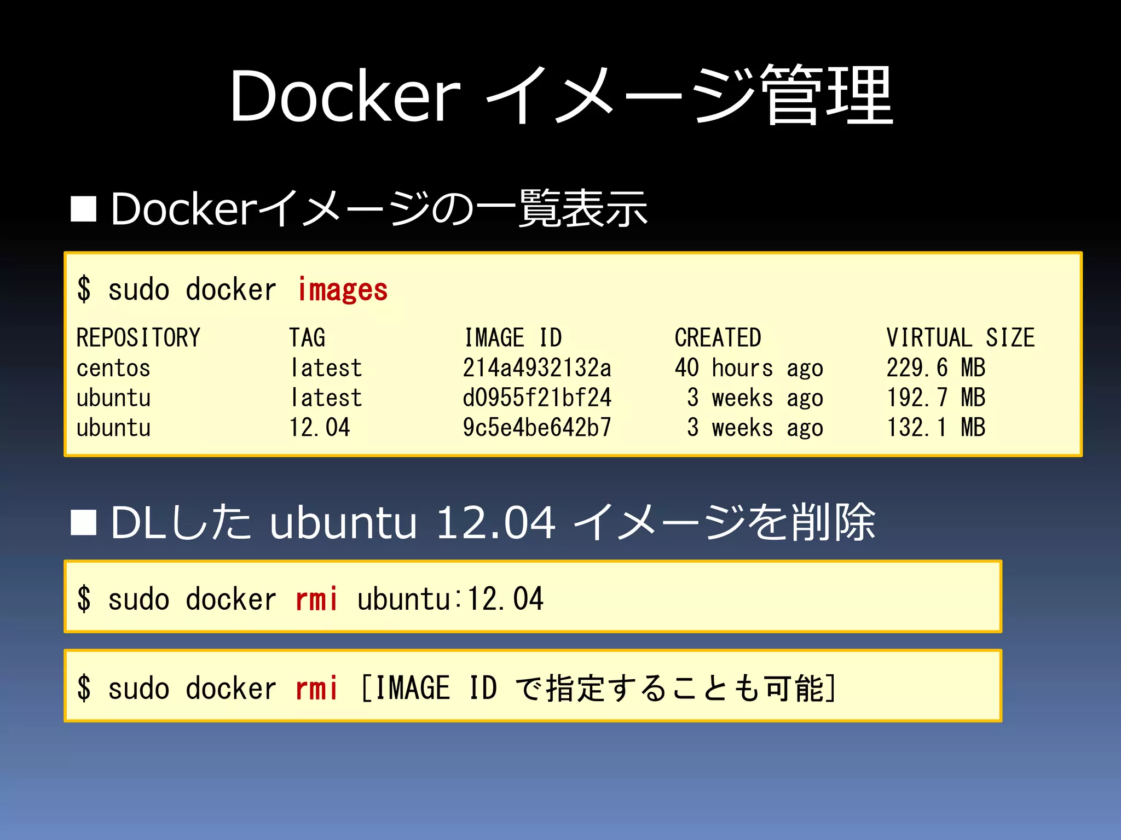This screenshot has width=1121, height=840.
Task: Click the red 'images' command word
Action: (343, 290)
